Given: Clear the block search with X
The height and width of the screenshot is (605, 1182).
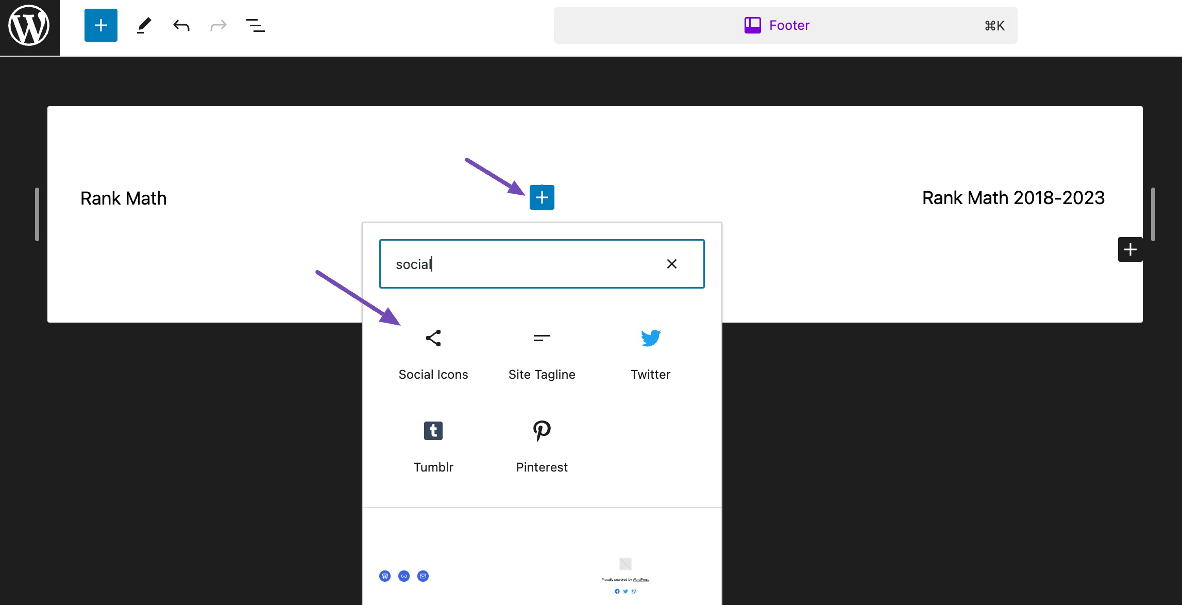Looking at the screenshot, I should [672, 264].
